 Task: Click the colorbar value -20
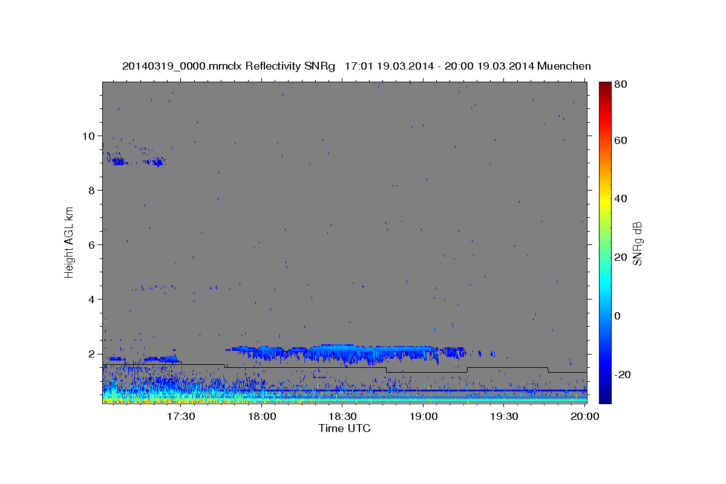(x=623, y=374)
